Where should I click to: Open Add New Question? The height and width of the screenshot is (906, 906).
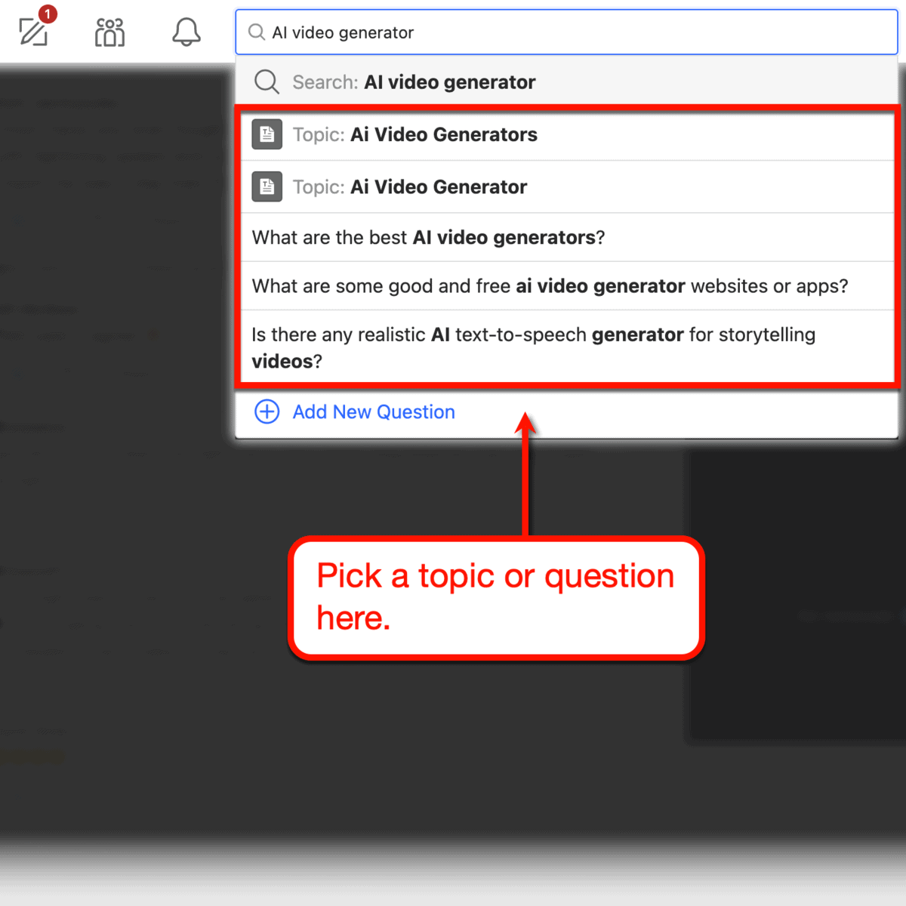374,412
